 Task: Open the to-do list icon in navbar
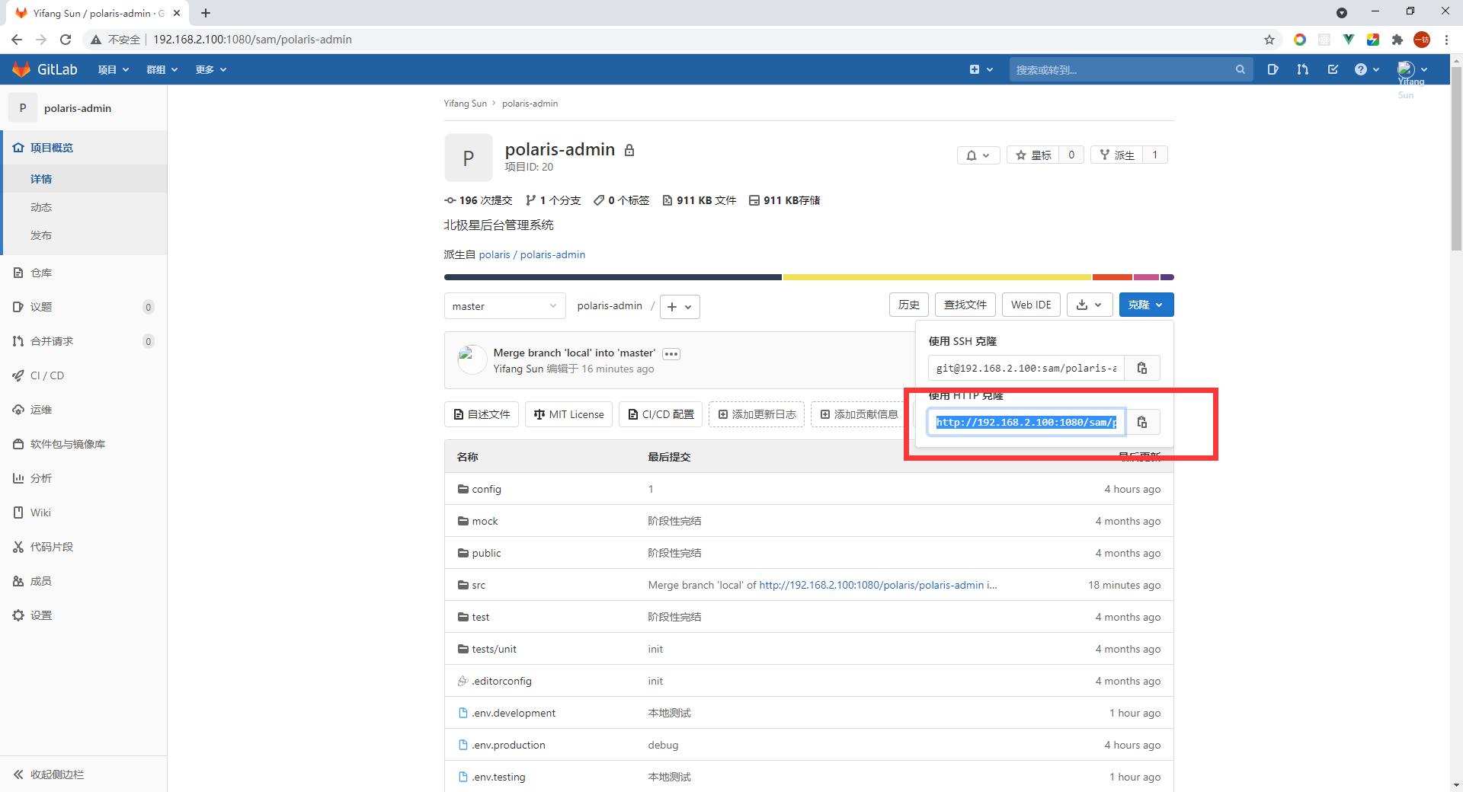tap(1333, 69)
